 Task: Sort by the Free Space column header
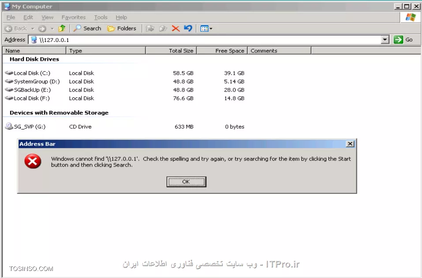click(x=222, y=51)
